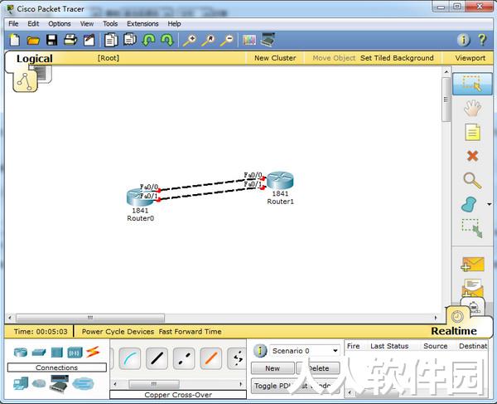Switch to the Realtime mode tab

[454, 331]
